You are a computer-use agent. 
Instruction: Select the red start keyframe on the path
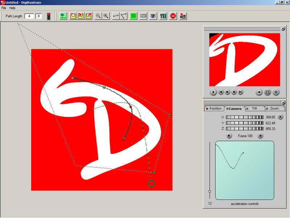(73, 78)
